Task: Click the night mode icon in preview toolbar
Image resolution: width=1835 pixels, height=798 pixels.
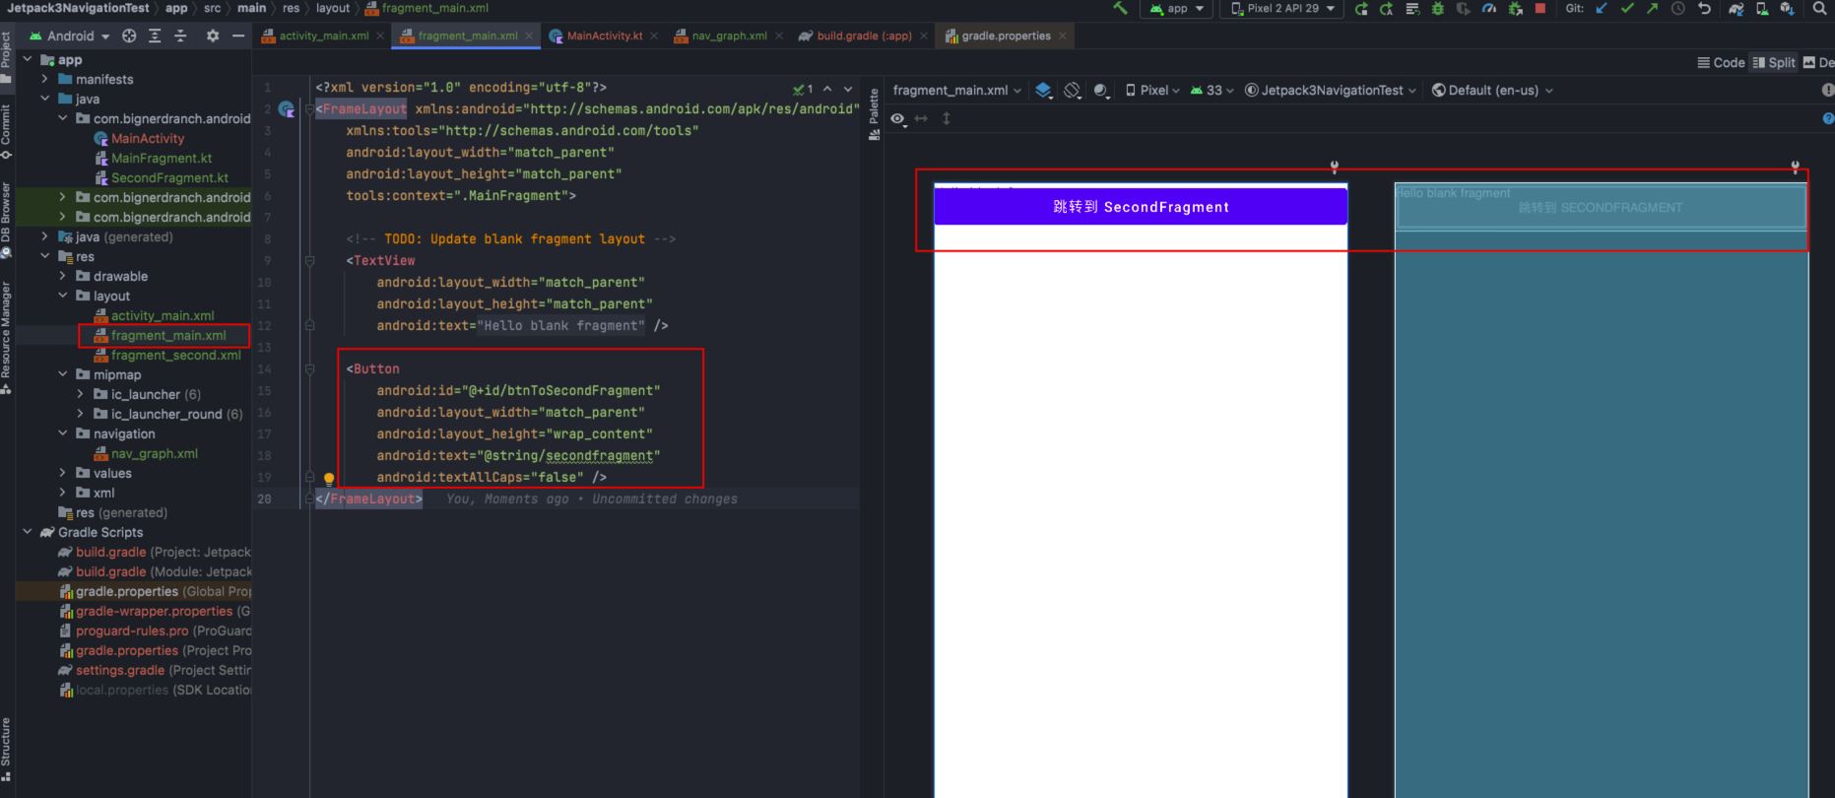Action: click(1101, 91)
